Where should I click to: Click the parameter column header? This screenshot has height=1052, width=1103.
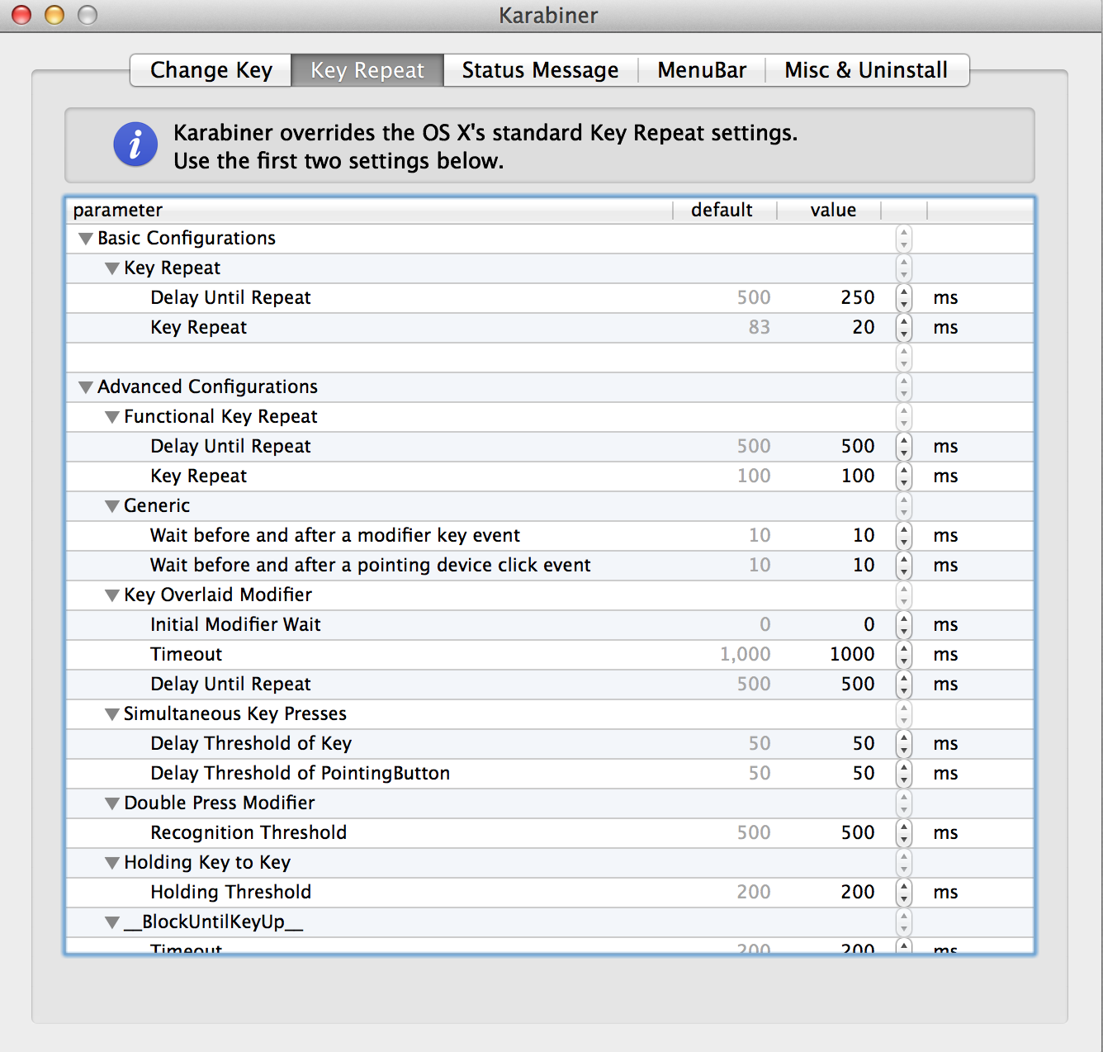pos(369,210)
